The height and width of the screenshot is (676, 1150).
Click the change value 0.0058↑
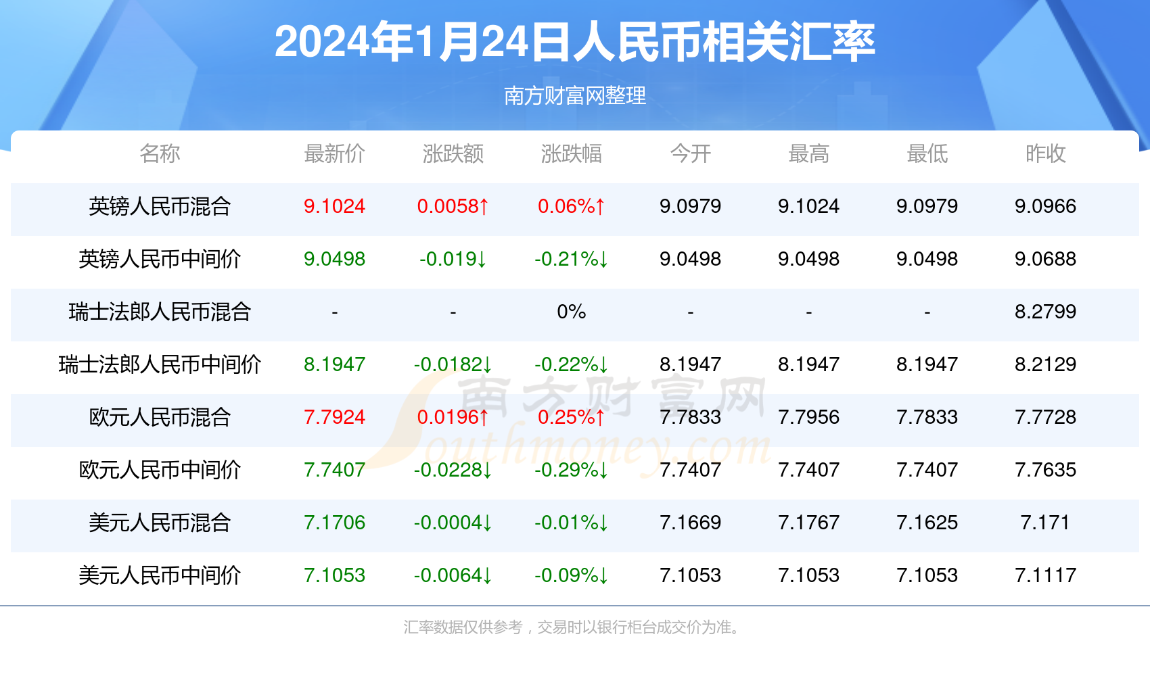(453, 206)
